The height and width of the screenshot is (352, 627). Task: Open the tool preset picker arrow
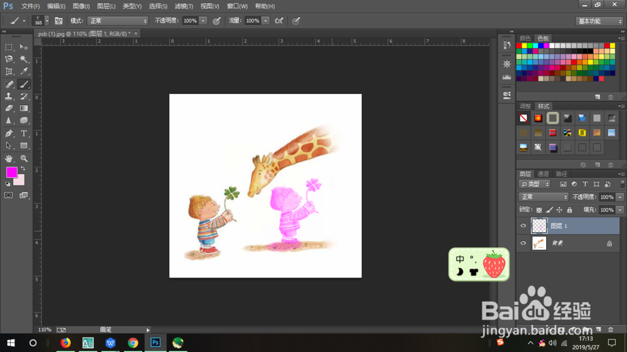(x=24, y=21)
